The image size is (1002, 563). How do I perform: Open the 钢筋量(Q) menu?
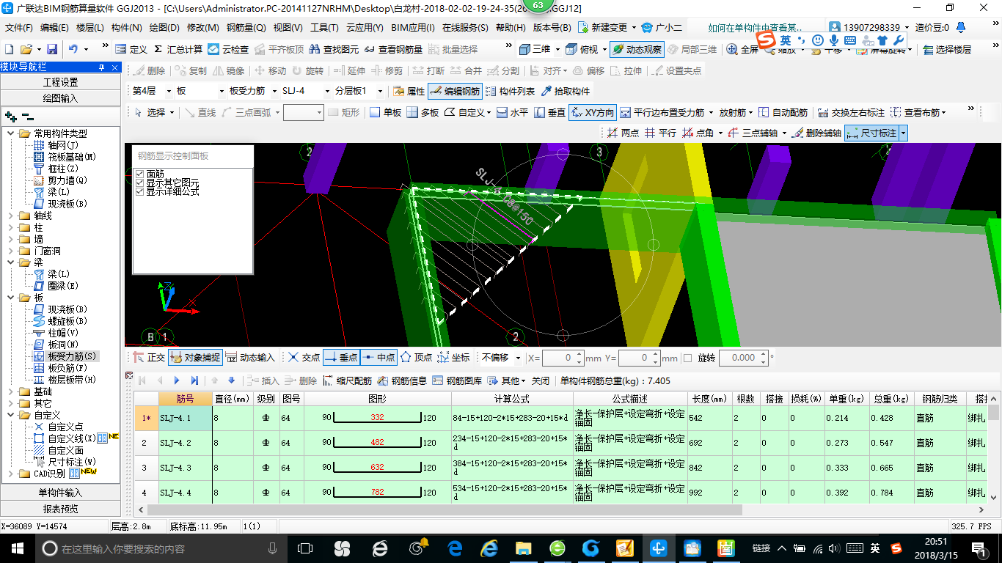click(x=246, y=28)
